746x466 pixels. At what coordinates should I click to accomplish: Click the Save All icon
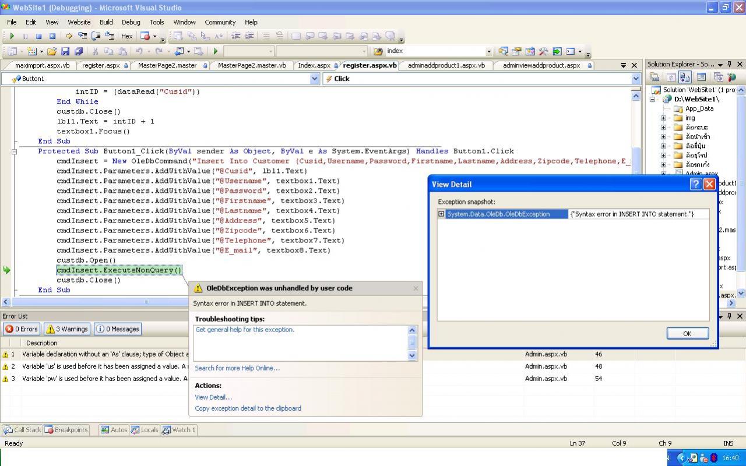point(78,51)
